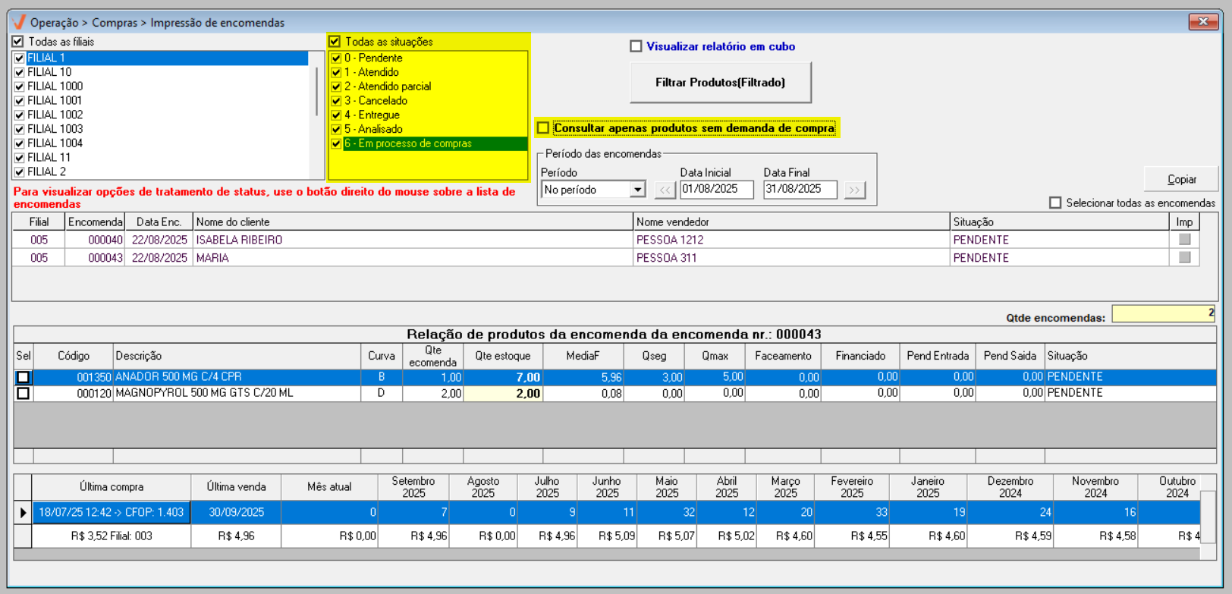Enable Visualizar relatório em cubo checkbox
Screen dimensions: 1232x594
636,46
